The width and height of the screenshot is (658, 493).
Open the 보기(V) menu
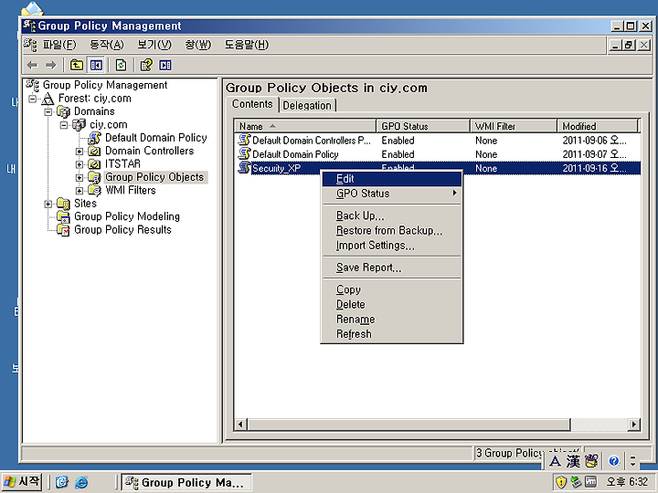pos(154,45)
